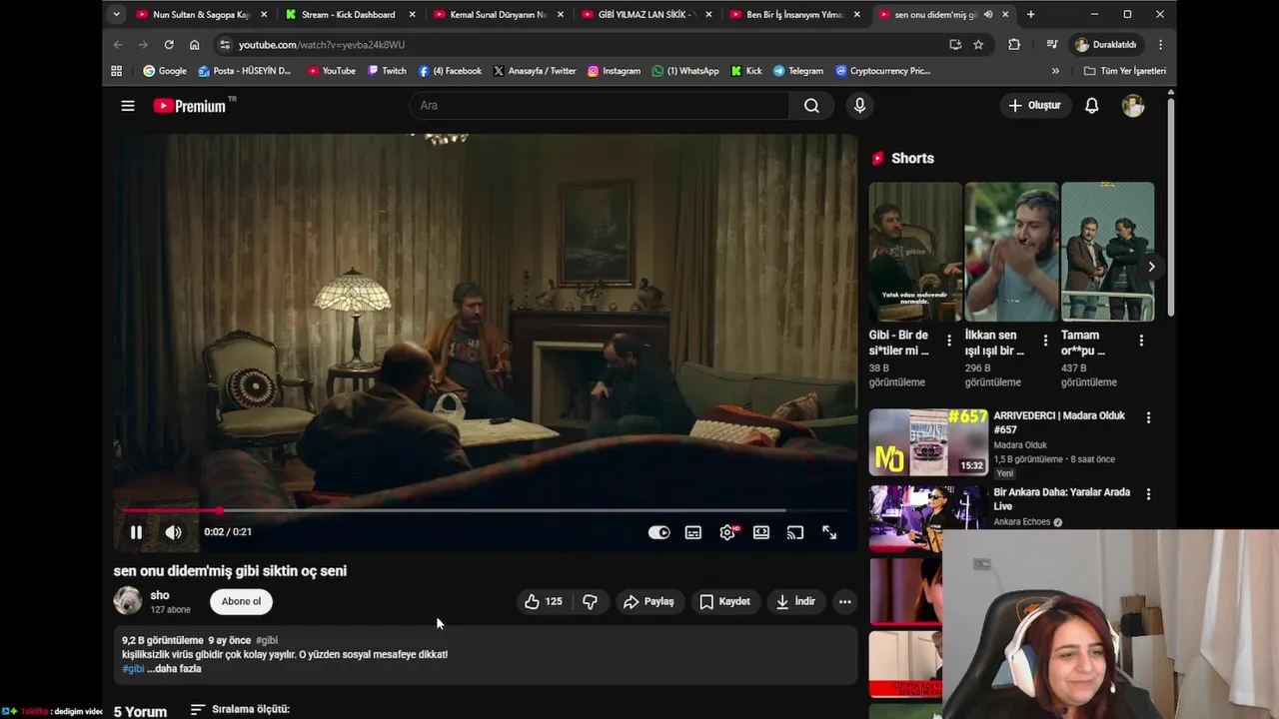This screenshot has width=1279, height=719.
Task: Bookmark this page star icon
Action: 978,45
